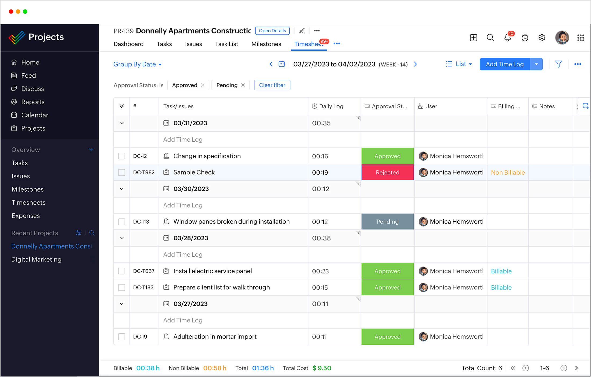This screenshot has width=591, height=377.
Task: Toggle checkbox for DC-I2 task row
Action: pos(121,156)
